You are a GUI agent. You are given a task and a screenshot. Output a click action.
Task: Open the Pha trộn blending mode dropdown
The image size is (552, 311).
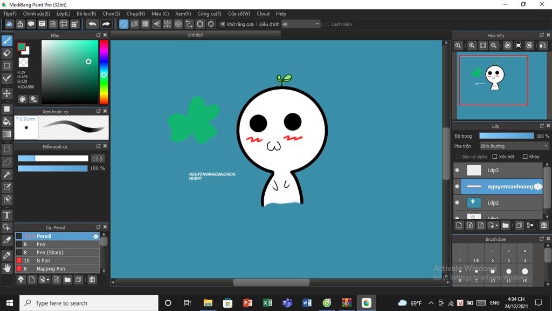pos(514,146)
